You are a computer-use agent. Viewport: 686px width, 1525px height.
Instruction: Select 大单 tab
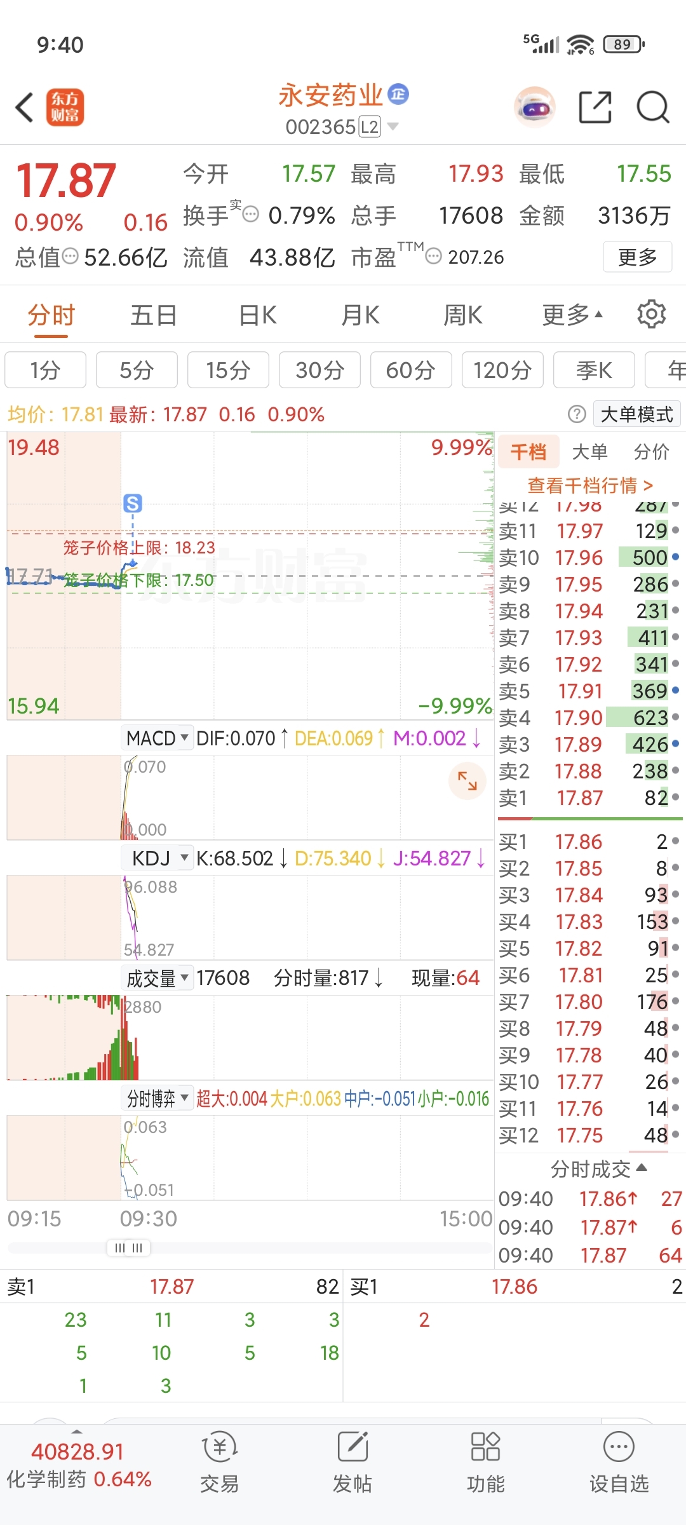coord(590,451)
